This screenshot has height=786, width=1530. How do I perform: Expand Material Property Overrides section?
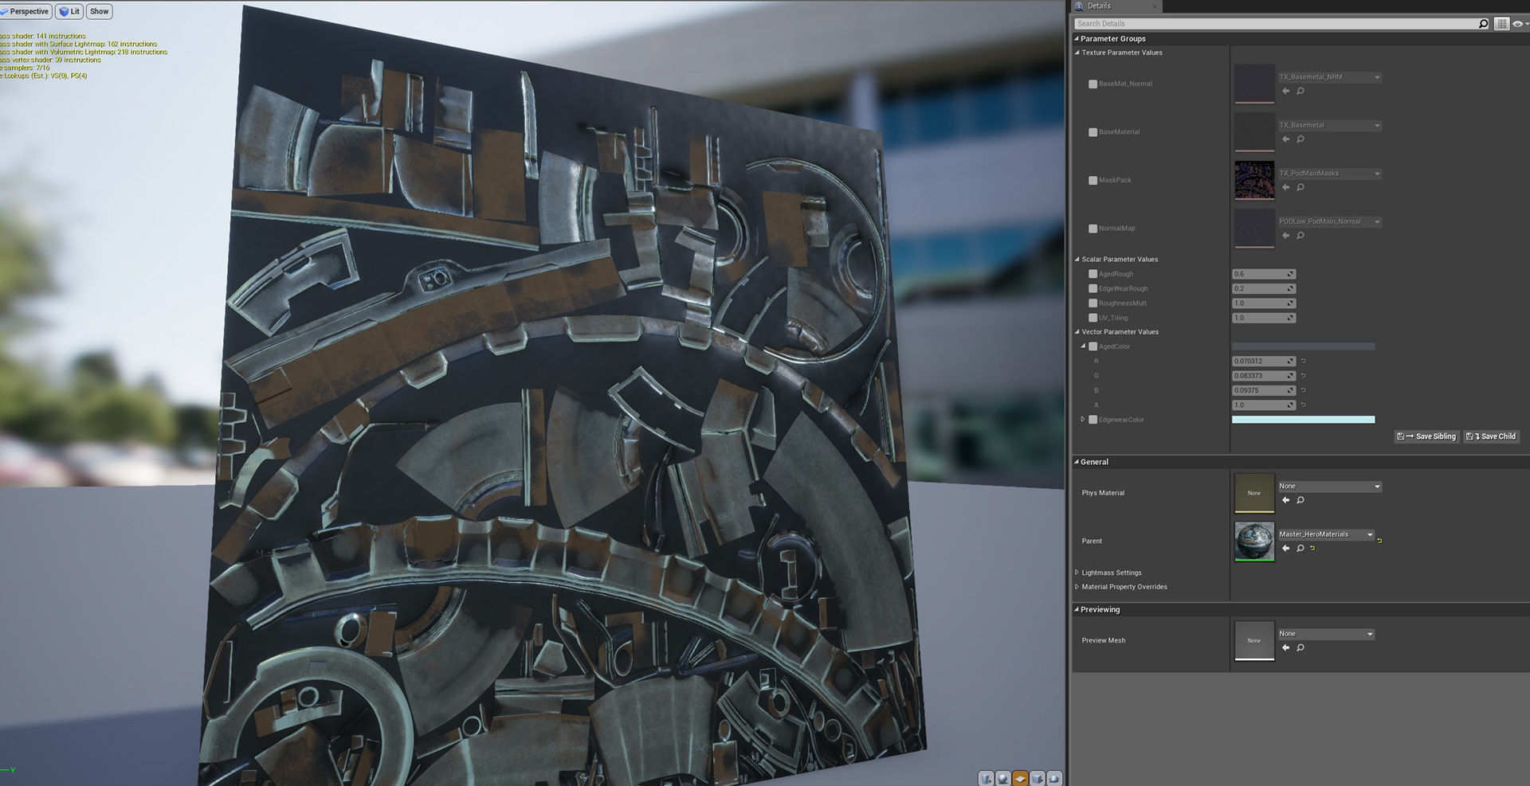(x=1077, y=587)
